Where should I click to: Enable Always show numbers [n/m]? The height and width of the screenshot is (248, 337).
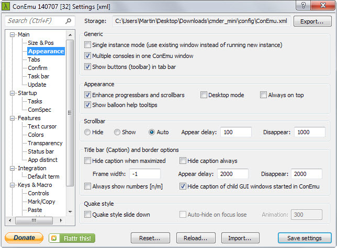click(x=87, y=186)
